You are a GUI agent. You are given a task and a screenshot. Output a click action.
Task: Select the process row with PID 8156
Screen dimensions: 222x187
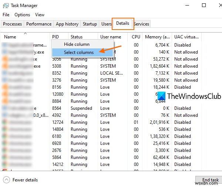(101, 87)
